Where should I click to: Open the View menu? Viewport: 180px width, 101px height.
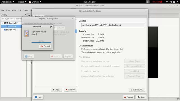coord(14,10)
